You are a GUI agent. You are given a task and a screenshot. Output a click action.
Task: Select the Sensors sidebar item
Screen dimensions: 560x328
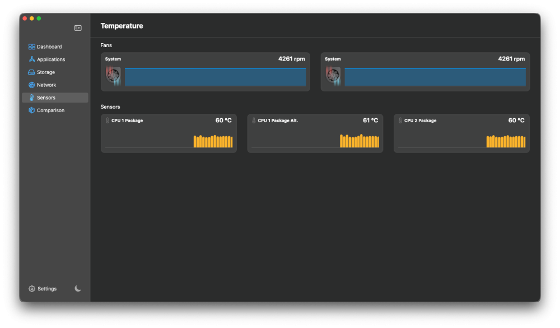tap(55, 98)
